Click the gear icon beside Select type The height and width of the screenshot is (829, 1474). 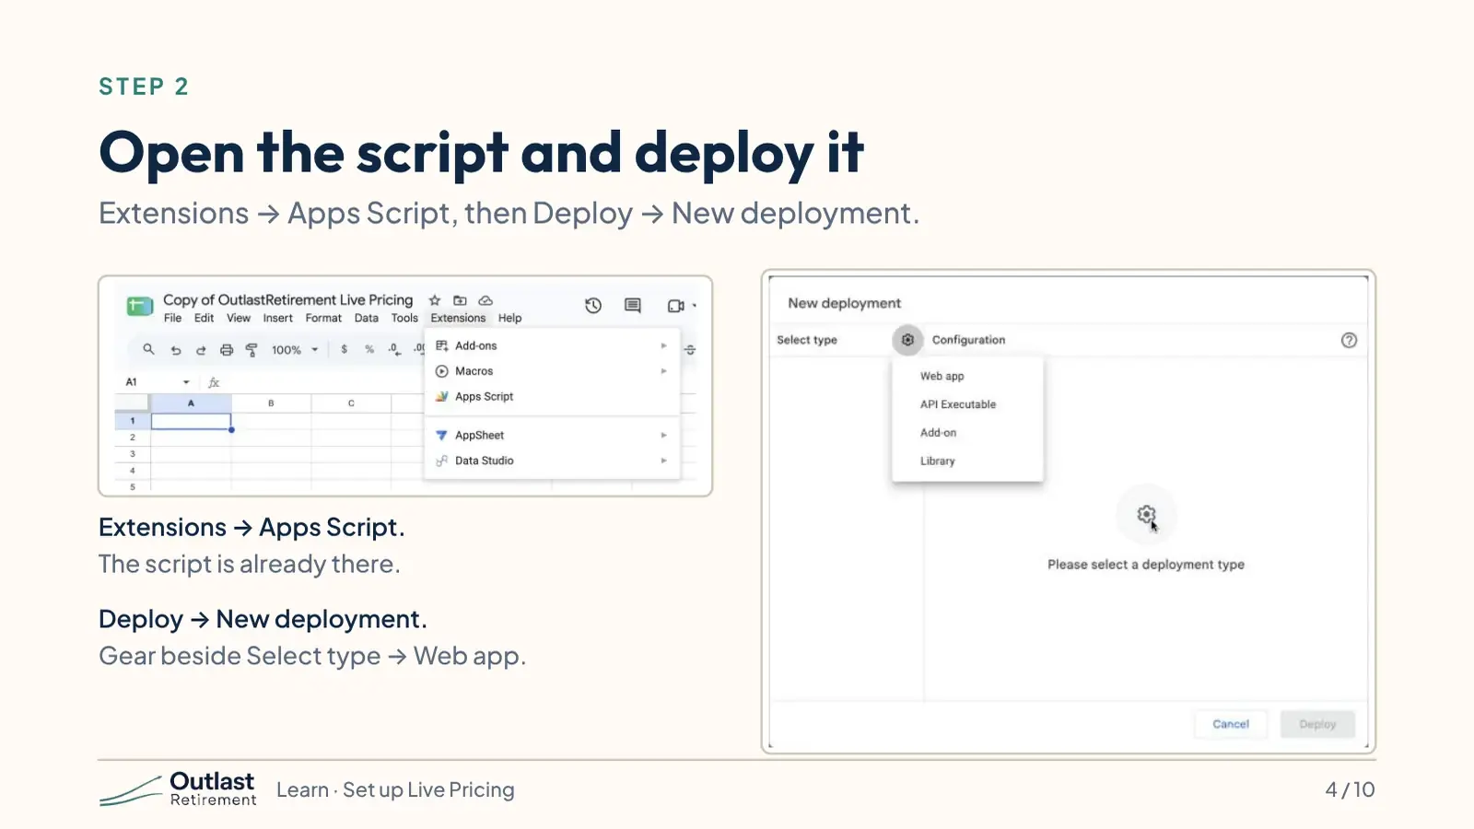pos(907,340)
